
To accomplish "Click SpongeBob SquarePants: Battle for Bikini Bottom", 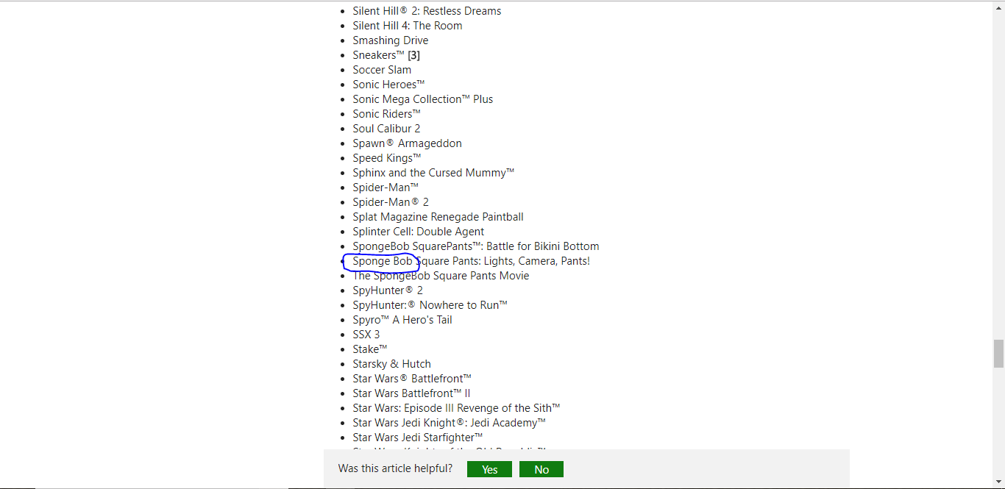I will 476,246.
